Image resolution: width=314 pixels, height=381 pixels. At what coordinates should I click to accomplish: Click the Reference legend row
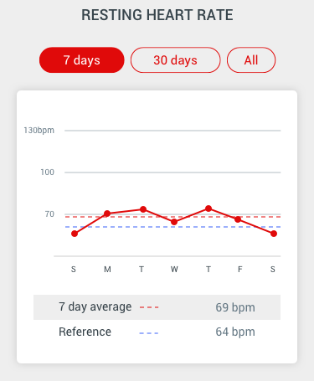(157, 332)
